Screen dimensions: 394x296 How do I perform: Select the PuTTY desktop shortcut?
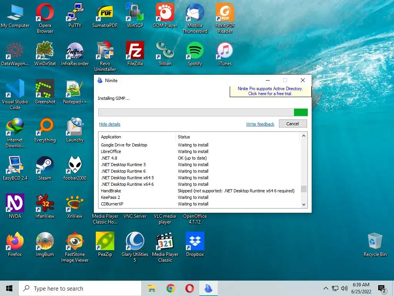75,15
